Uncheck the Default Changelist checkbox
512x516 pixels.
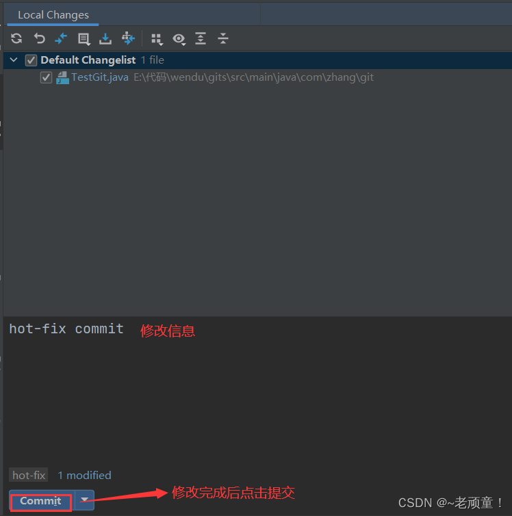pyautogui.click(x=31, y=60)
